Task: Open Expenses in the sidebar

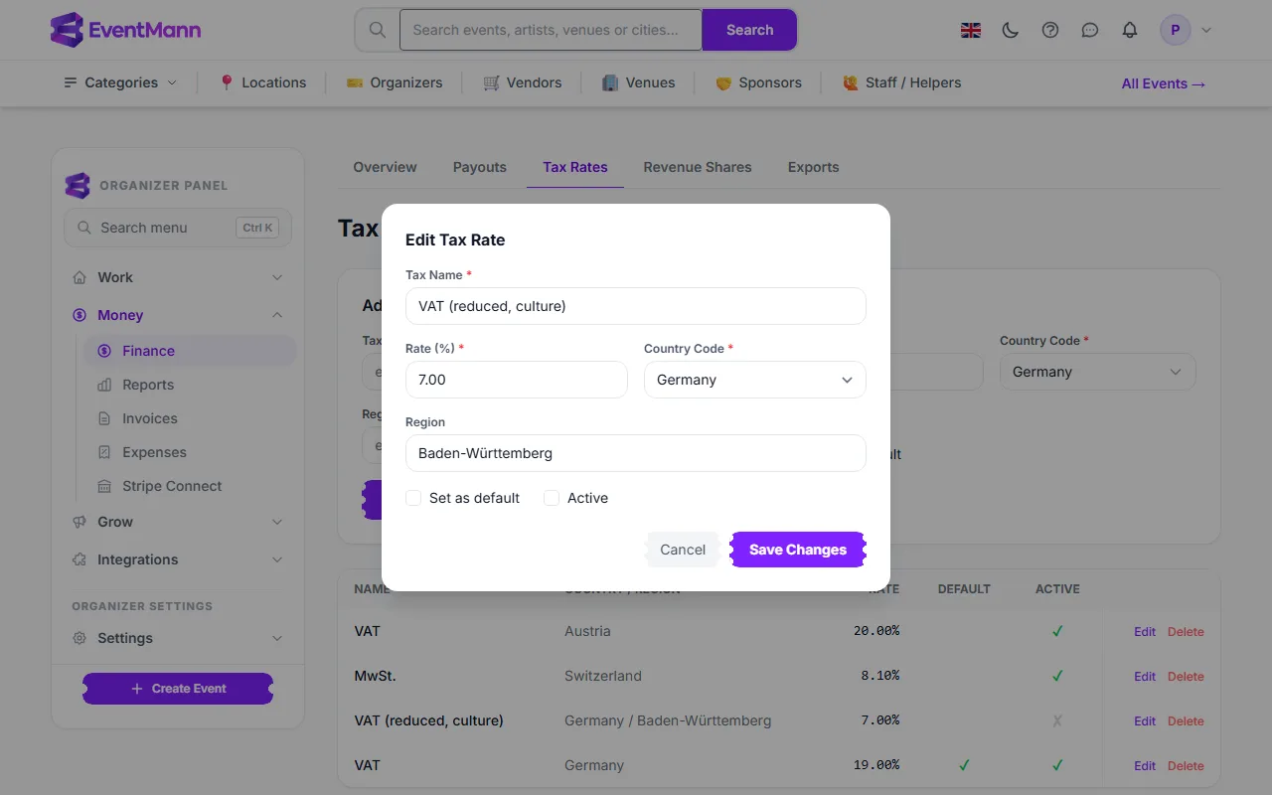Action: pos(154,452)
